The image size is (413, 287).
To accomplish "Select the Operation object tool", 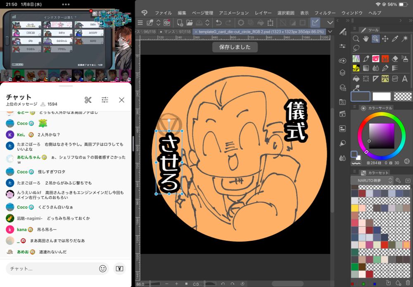I will click(x=375, y=39).
